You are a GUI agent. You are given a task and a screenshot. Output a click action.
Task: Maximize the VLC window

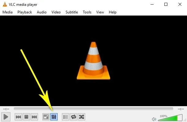166,4
